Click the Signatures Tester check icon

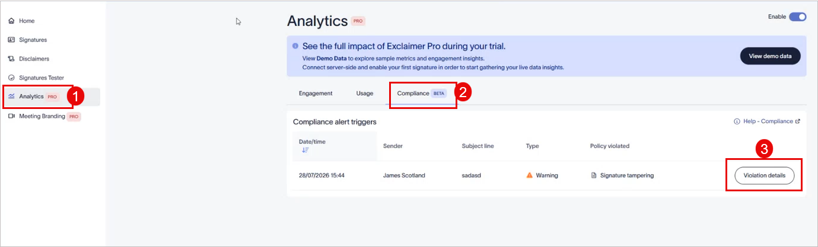pyautogui.click(x=11, y=78)
